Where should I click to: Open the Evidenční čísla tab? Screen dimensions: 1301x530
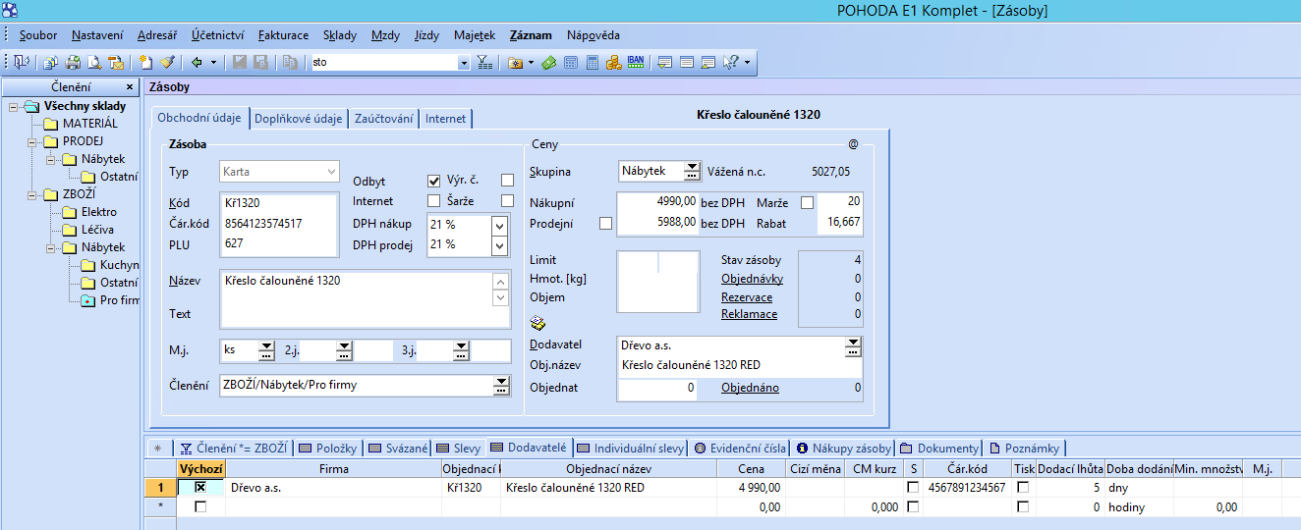pos(740,448)
